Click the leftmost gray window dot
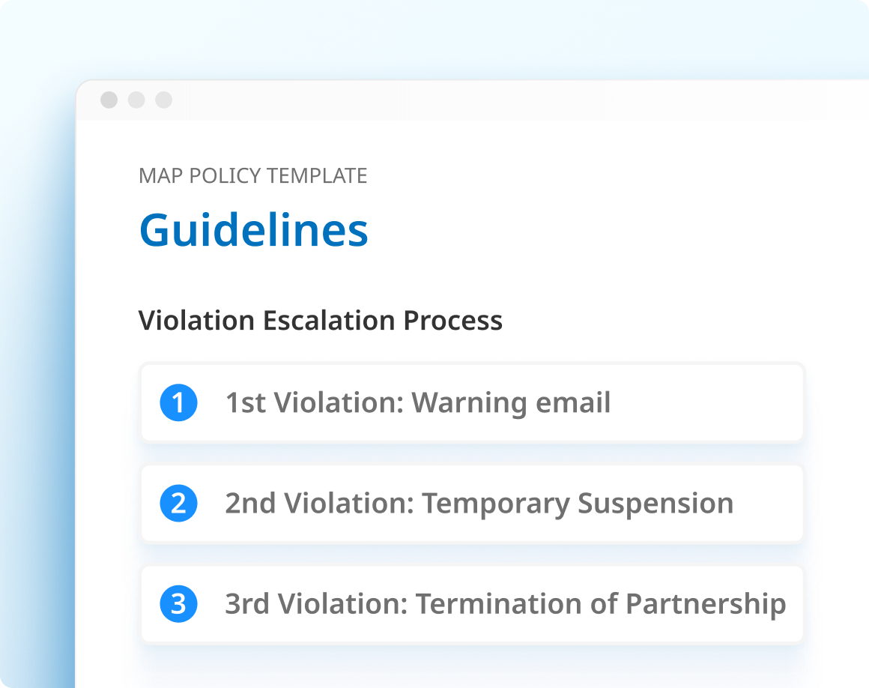869x688 pixels. pyautogui.click(x=109, y=100)
